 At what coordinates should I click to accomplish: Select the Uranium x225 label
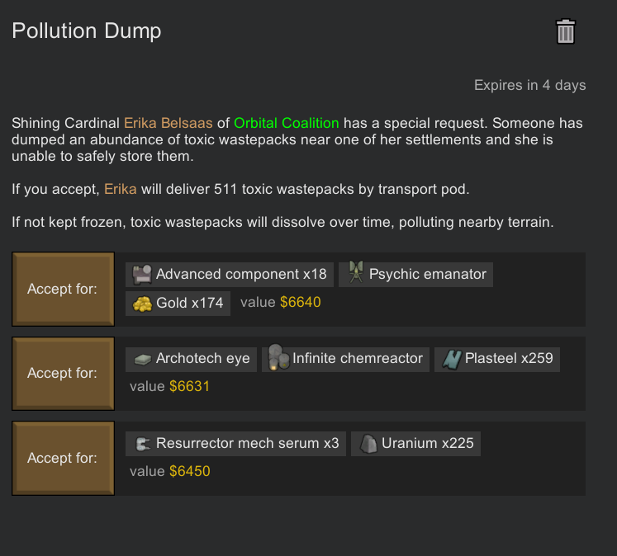click(x=428, y=443)
